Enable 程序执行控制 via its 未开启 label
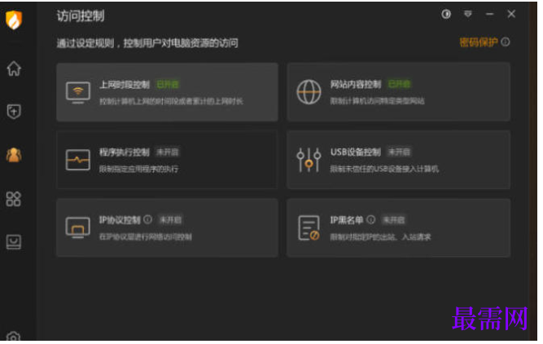The width and height of the screenshot is (543, 344). click(167, 152)
